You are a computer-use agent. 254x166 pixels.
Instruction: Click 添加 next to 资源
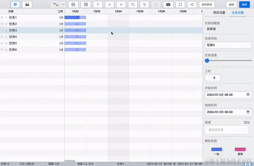tap(247, 122)
